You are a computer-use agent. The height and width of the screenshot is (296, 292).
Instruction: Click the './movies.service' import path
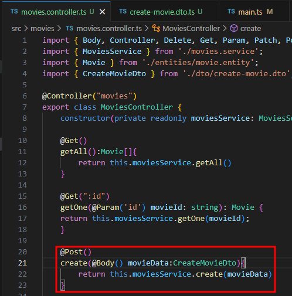(x=218, y=52)
